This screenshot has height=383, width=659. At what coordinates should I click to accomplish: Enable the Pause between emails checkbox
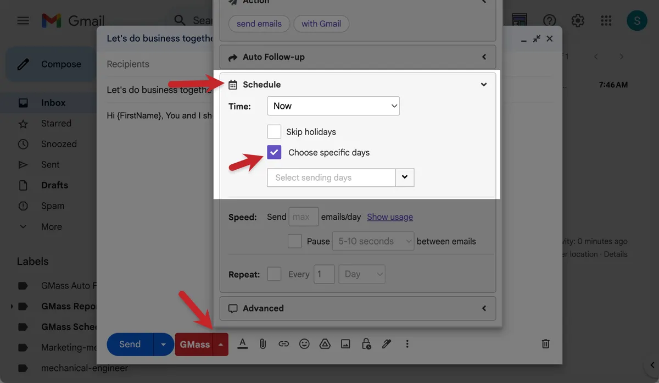(x=295, y=241)
